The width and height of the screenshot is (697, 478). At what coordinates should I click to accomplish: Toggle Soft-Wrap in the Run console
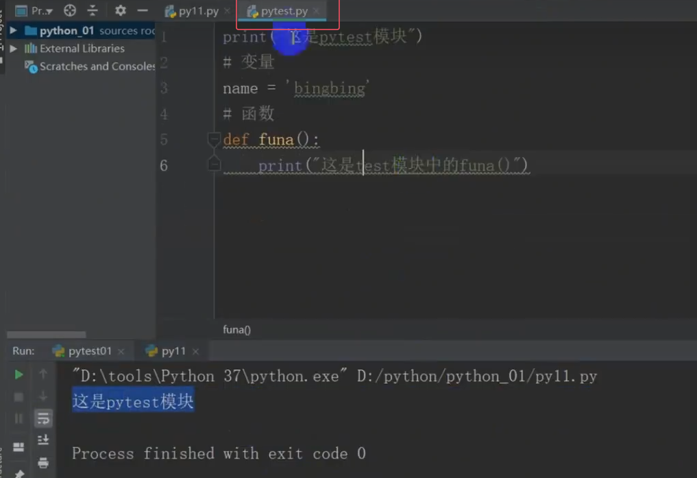pos(43,418)
